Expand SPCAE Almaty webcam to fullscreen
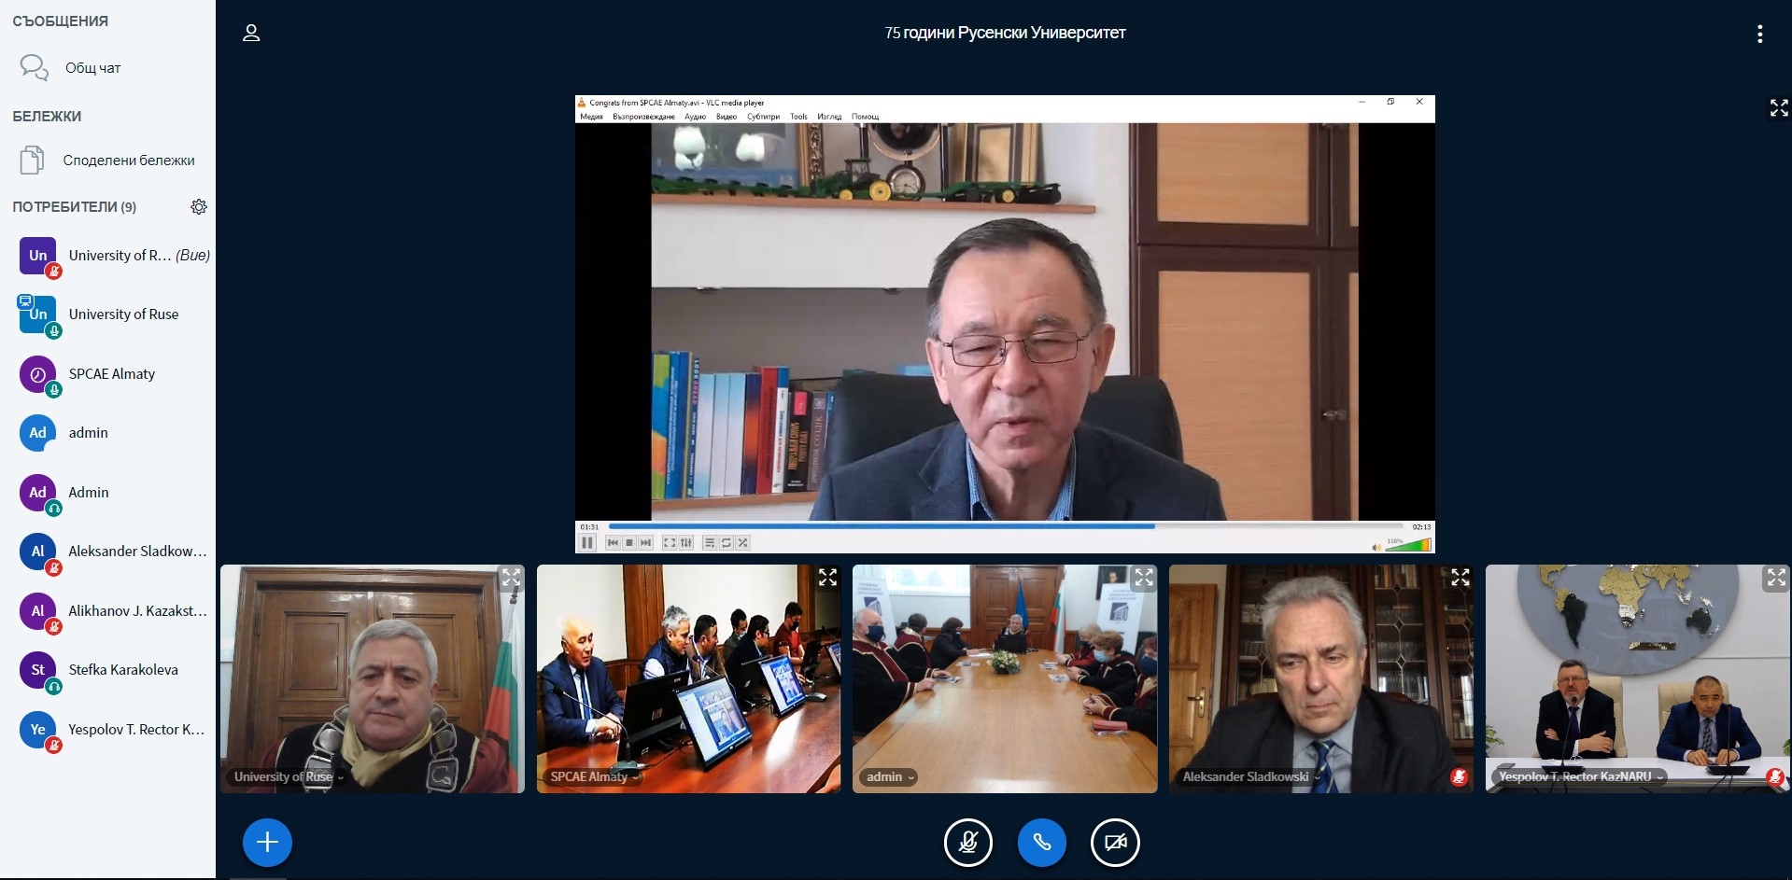The height and width of the screenshot is (880, 1792). click(827, 578)
